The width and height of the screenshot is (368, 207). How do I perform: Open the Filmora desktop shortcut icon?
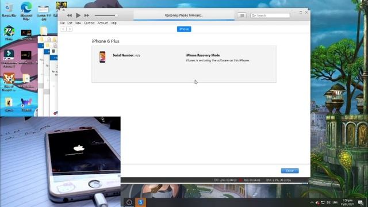9,58
